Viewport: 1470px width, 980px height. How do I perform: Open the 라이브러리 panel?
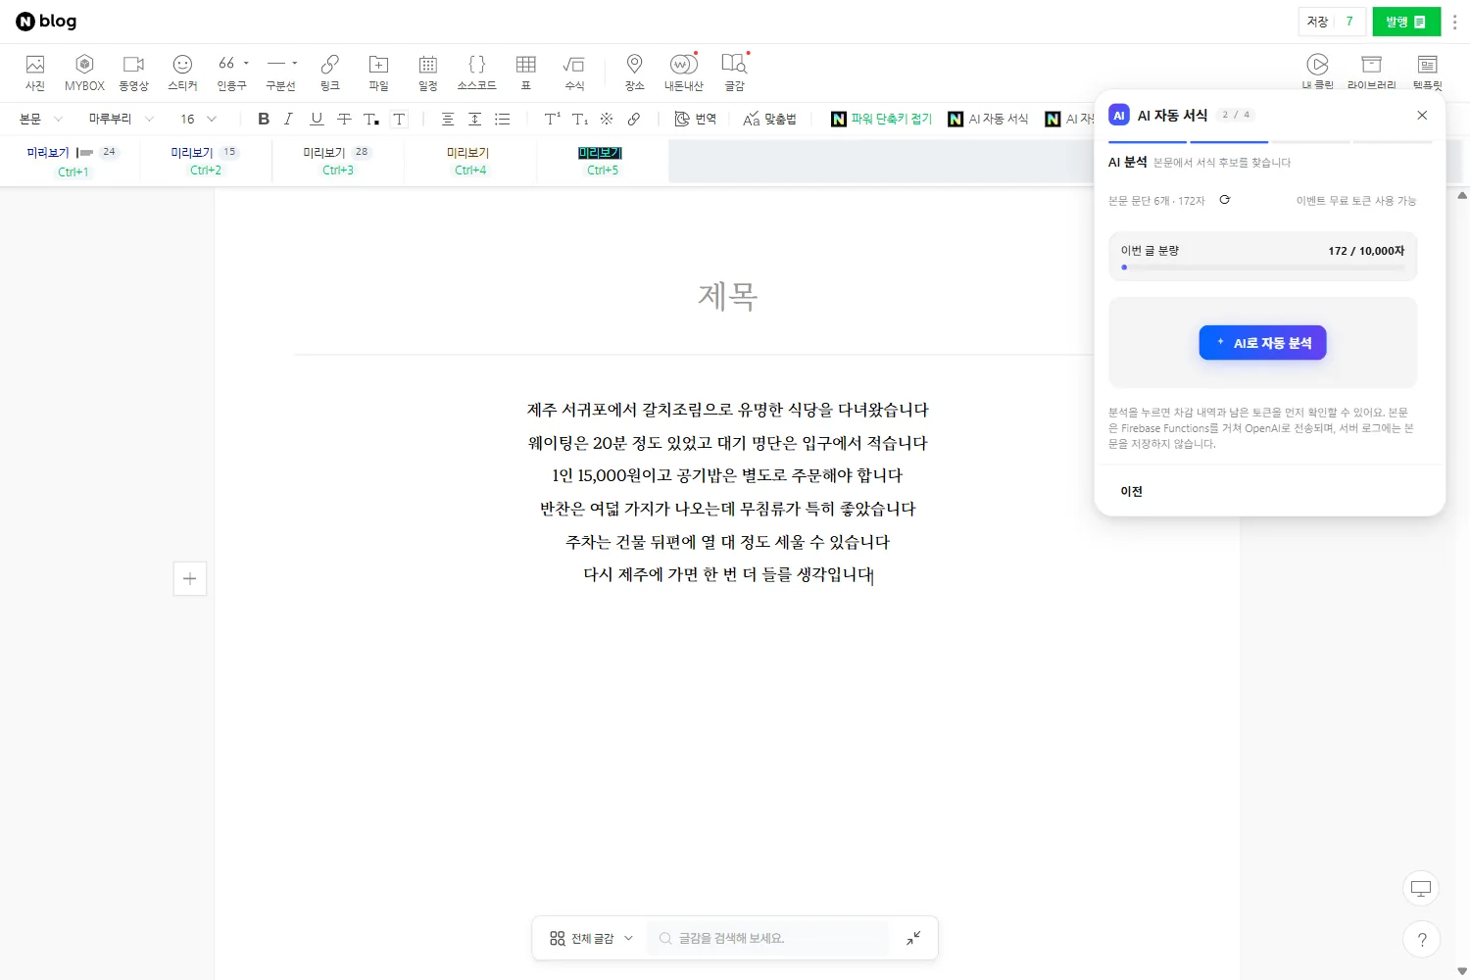(1371, 73)
